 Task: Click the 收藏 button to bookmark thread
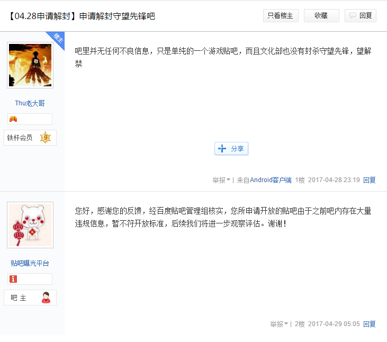coord(321,16)
